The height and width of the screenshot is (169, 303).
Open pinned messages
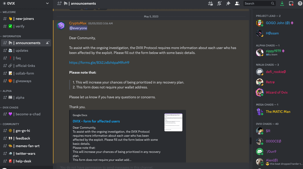click(x=228, y=4)
